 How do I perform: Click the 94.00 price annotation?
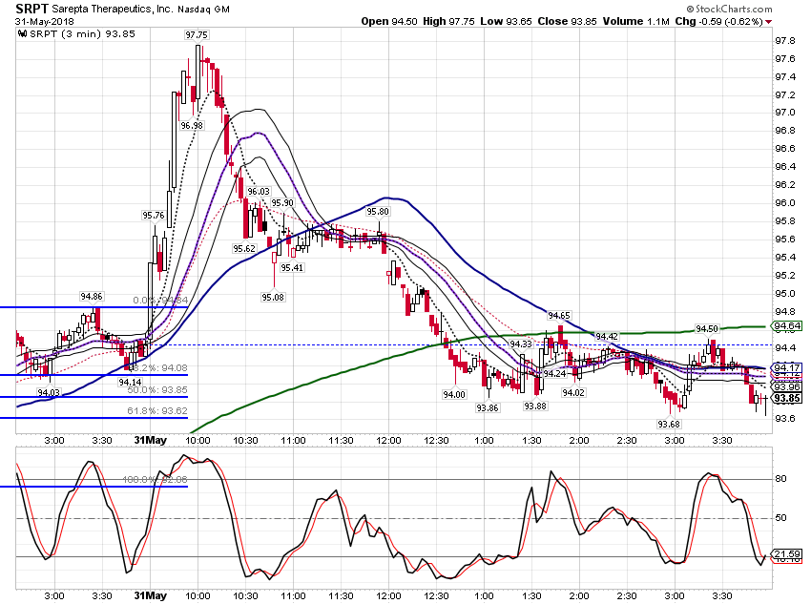tap(453, 395)
